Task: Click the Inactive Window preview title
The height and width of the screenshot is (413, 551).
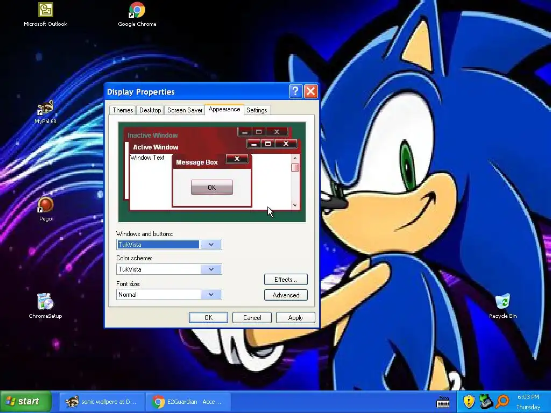Action: click(152, 135)
